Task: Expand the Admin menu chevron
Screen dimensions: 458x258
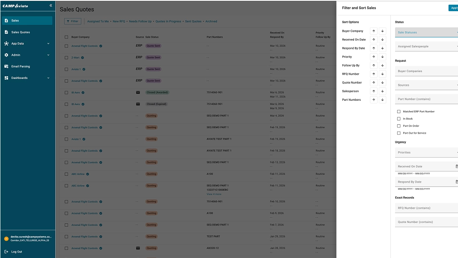Action: (x=48, y=55)
